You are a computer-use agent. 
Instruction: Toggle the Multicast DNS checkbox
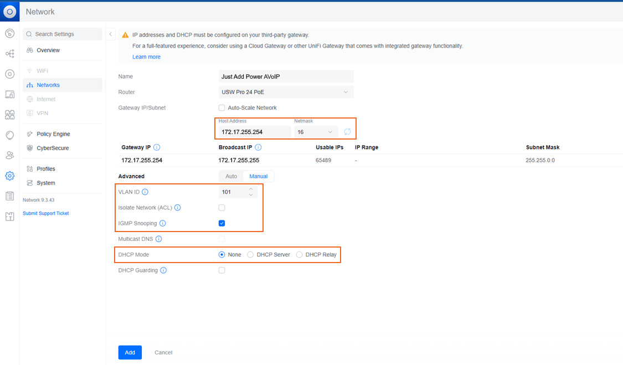tap(222, 239)
